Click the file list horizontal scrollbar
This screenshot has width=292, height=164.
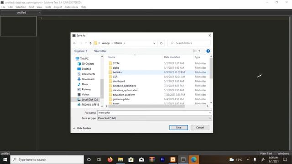(146, 106)
